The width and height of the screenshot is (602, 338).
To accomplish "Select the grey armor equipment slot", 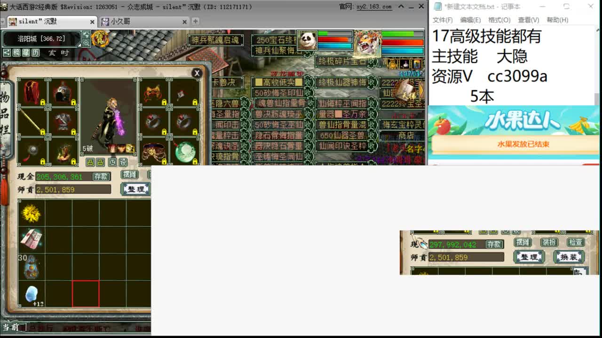I will (x=63, y=122).
